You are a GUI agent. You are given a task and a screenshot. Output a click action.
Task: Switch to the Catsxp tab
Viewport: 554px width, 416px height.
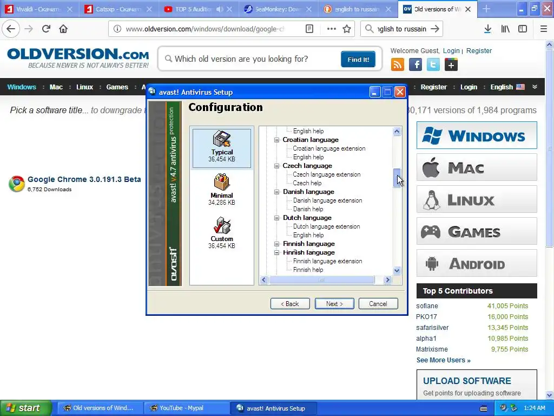(118, 9)
